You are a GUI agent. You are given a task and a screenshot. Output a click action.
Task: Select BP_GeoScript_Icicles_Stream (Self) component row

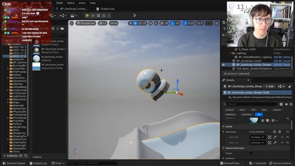(x=257, y=93)
